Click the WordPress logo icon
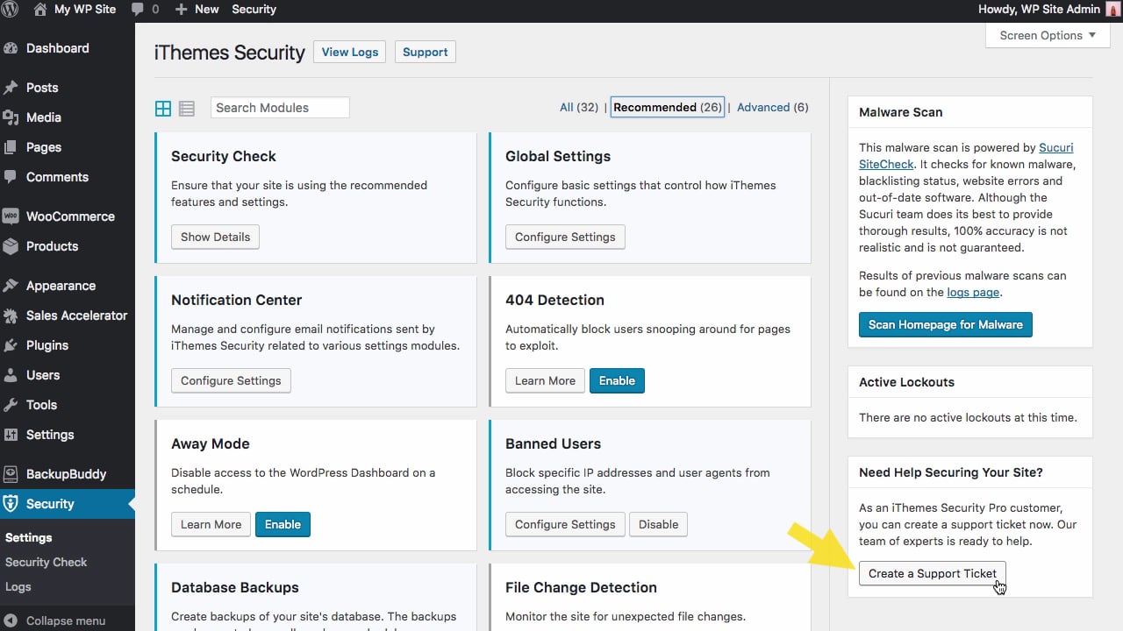The width and height of the screenshot is (1123, 631). (x=12, y=10)
